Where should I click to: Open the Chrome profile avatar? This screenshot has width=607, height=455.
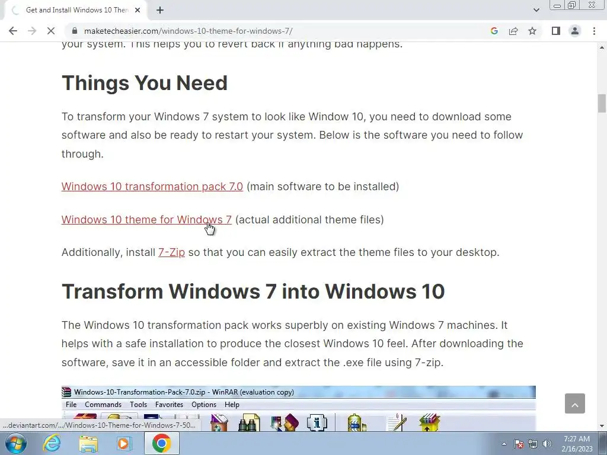pos(575,31)
